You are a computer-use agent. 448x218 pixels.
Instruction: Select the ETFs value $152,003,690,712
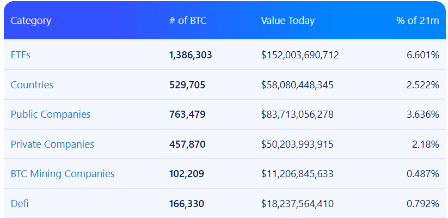pos(300,55)
